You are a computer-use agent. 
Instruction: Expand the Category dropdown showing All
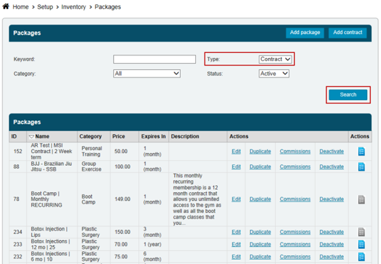pyautogui.click(x=147, y=74)
